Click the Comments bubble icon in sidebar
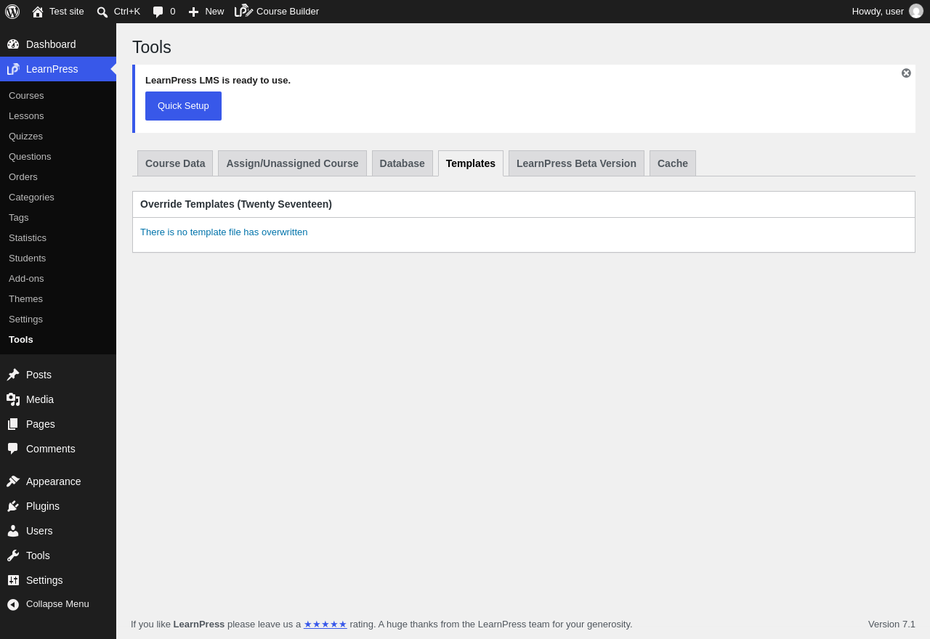This screenshot has width=930, height=639. pos(13,449)
